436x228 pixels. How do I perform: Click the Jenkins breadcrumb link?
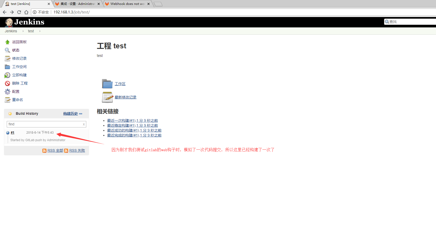pyautogui.click(x=11, y=31)
